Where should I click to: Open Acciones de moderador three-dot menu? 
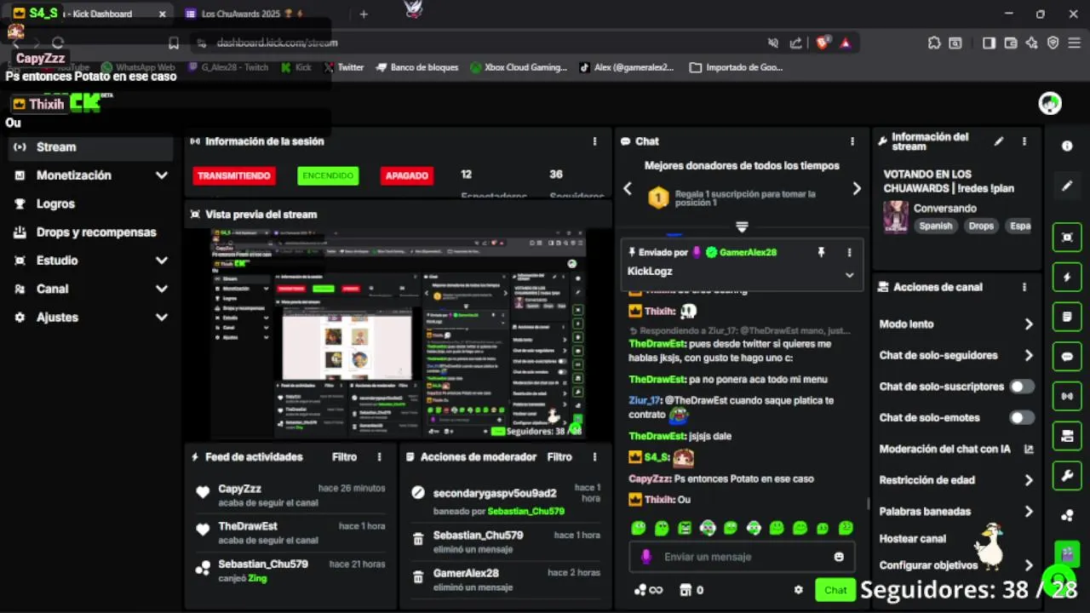point(594,457)
